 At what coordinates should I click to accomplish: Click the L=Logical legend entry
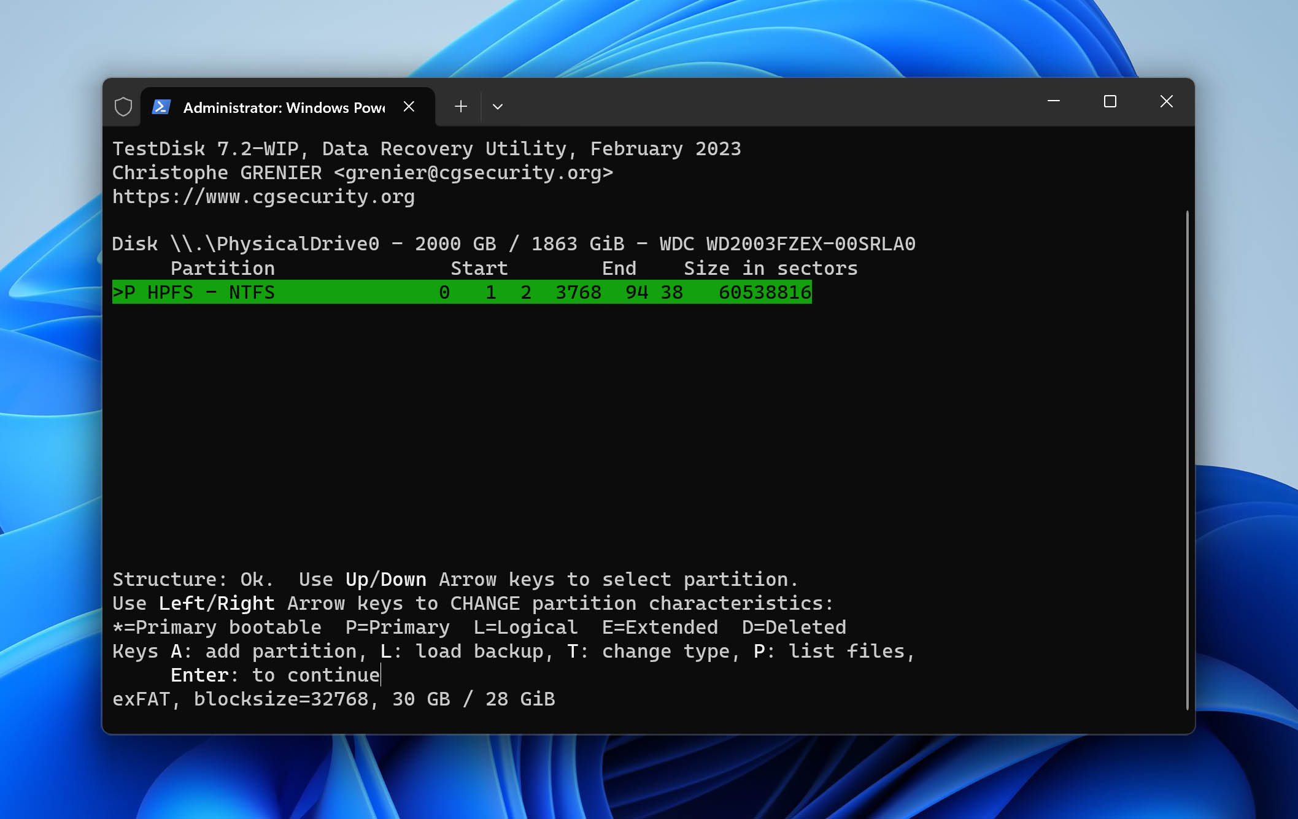(x=525, y=627)
